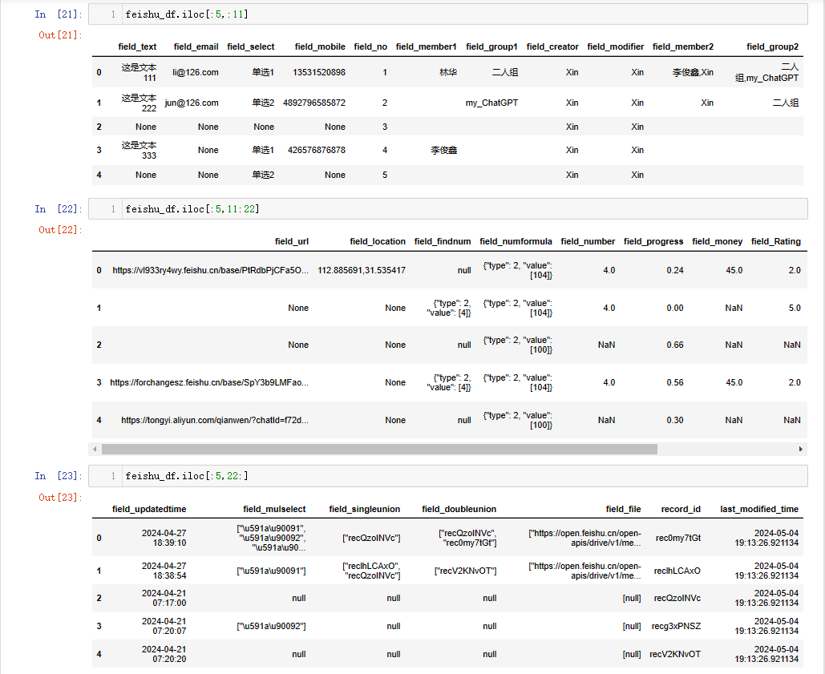Click the field_progress column header
The height and width of the screenshot is (674, 825).
point(653,240)
